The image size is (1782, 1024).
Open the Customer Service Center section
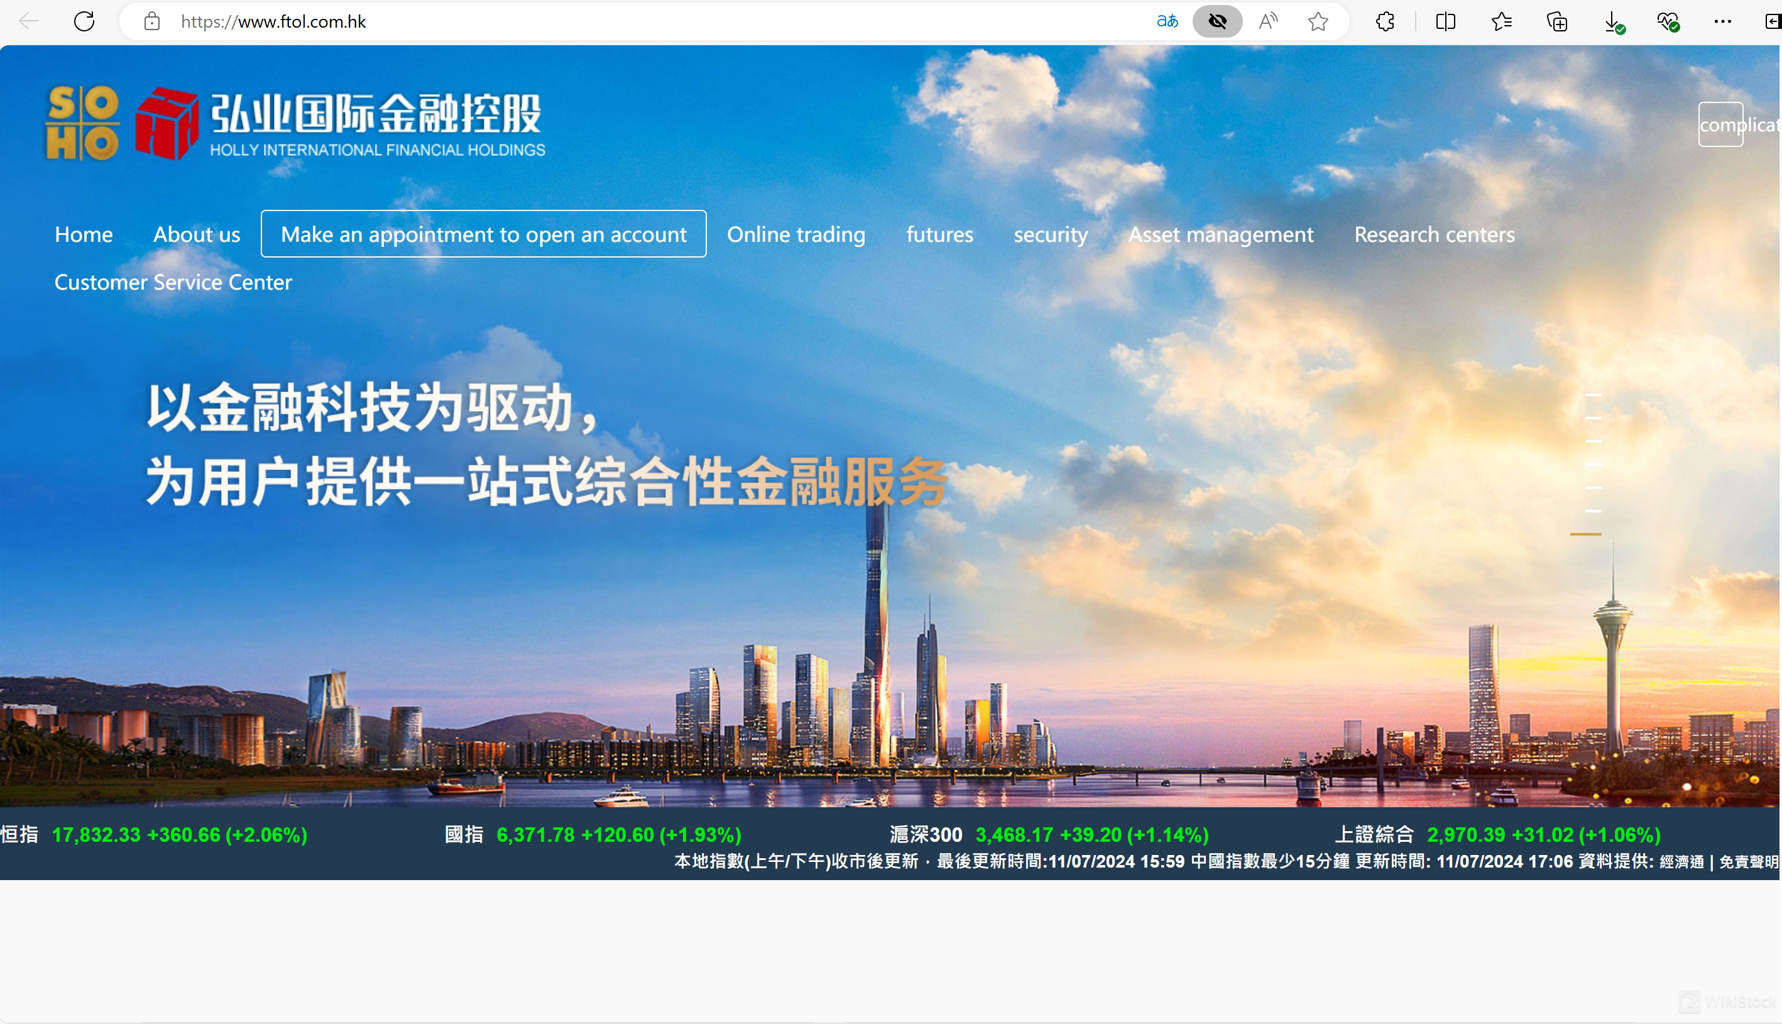click(x=172, y=282)
